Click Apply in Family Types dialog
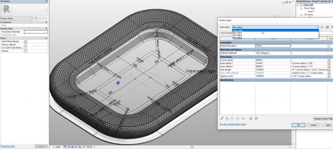The image size is (333, 149). tap(328, 125)
